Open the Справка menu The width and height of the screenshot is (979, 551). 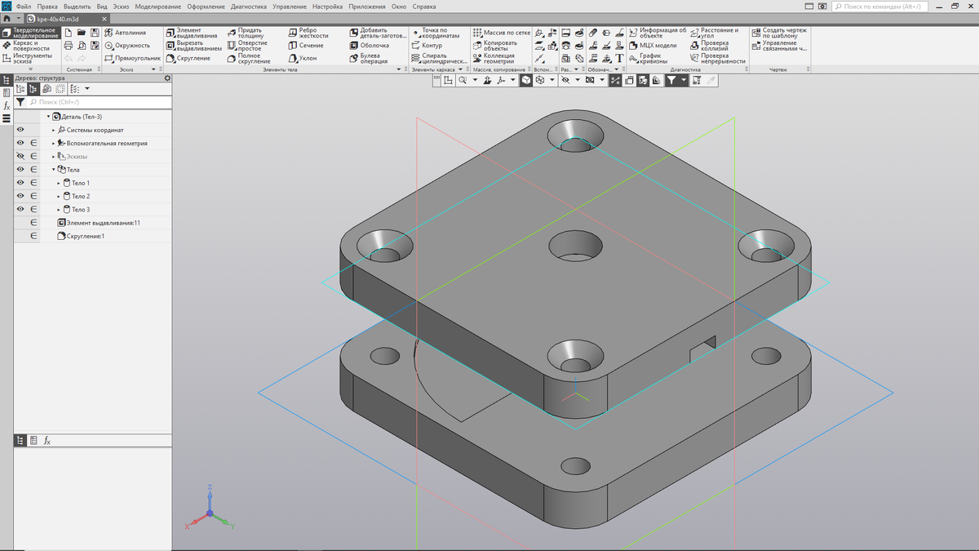pyautogui.click(x=424, y=7)
